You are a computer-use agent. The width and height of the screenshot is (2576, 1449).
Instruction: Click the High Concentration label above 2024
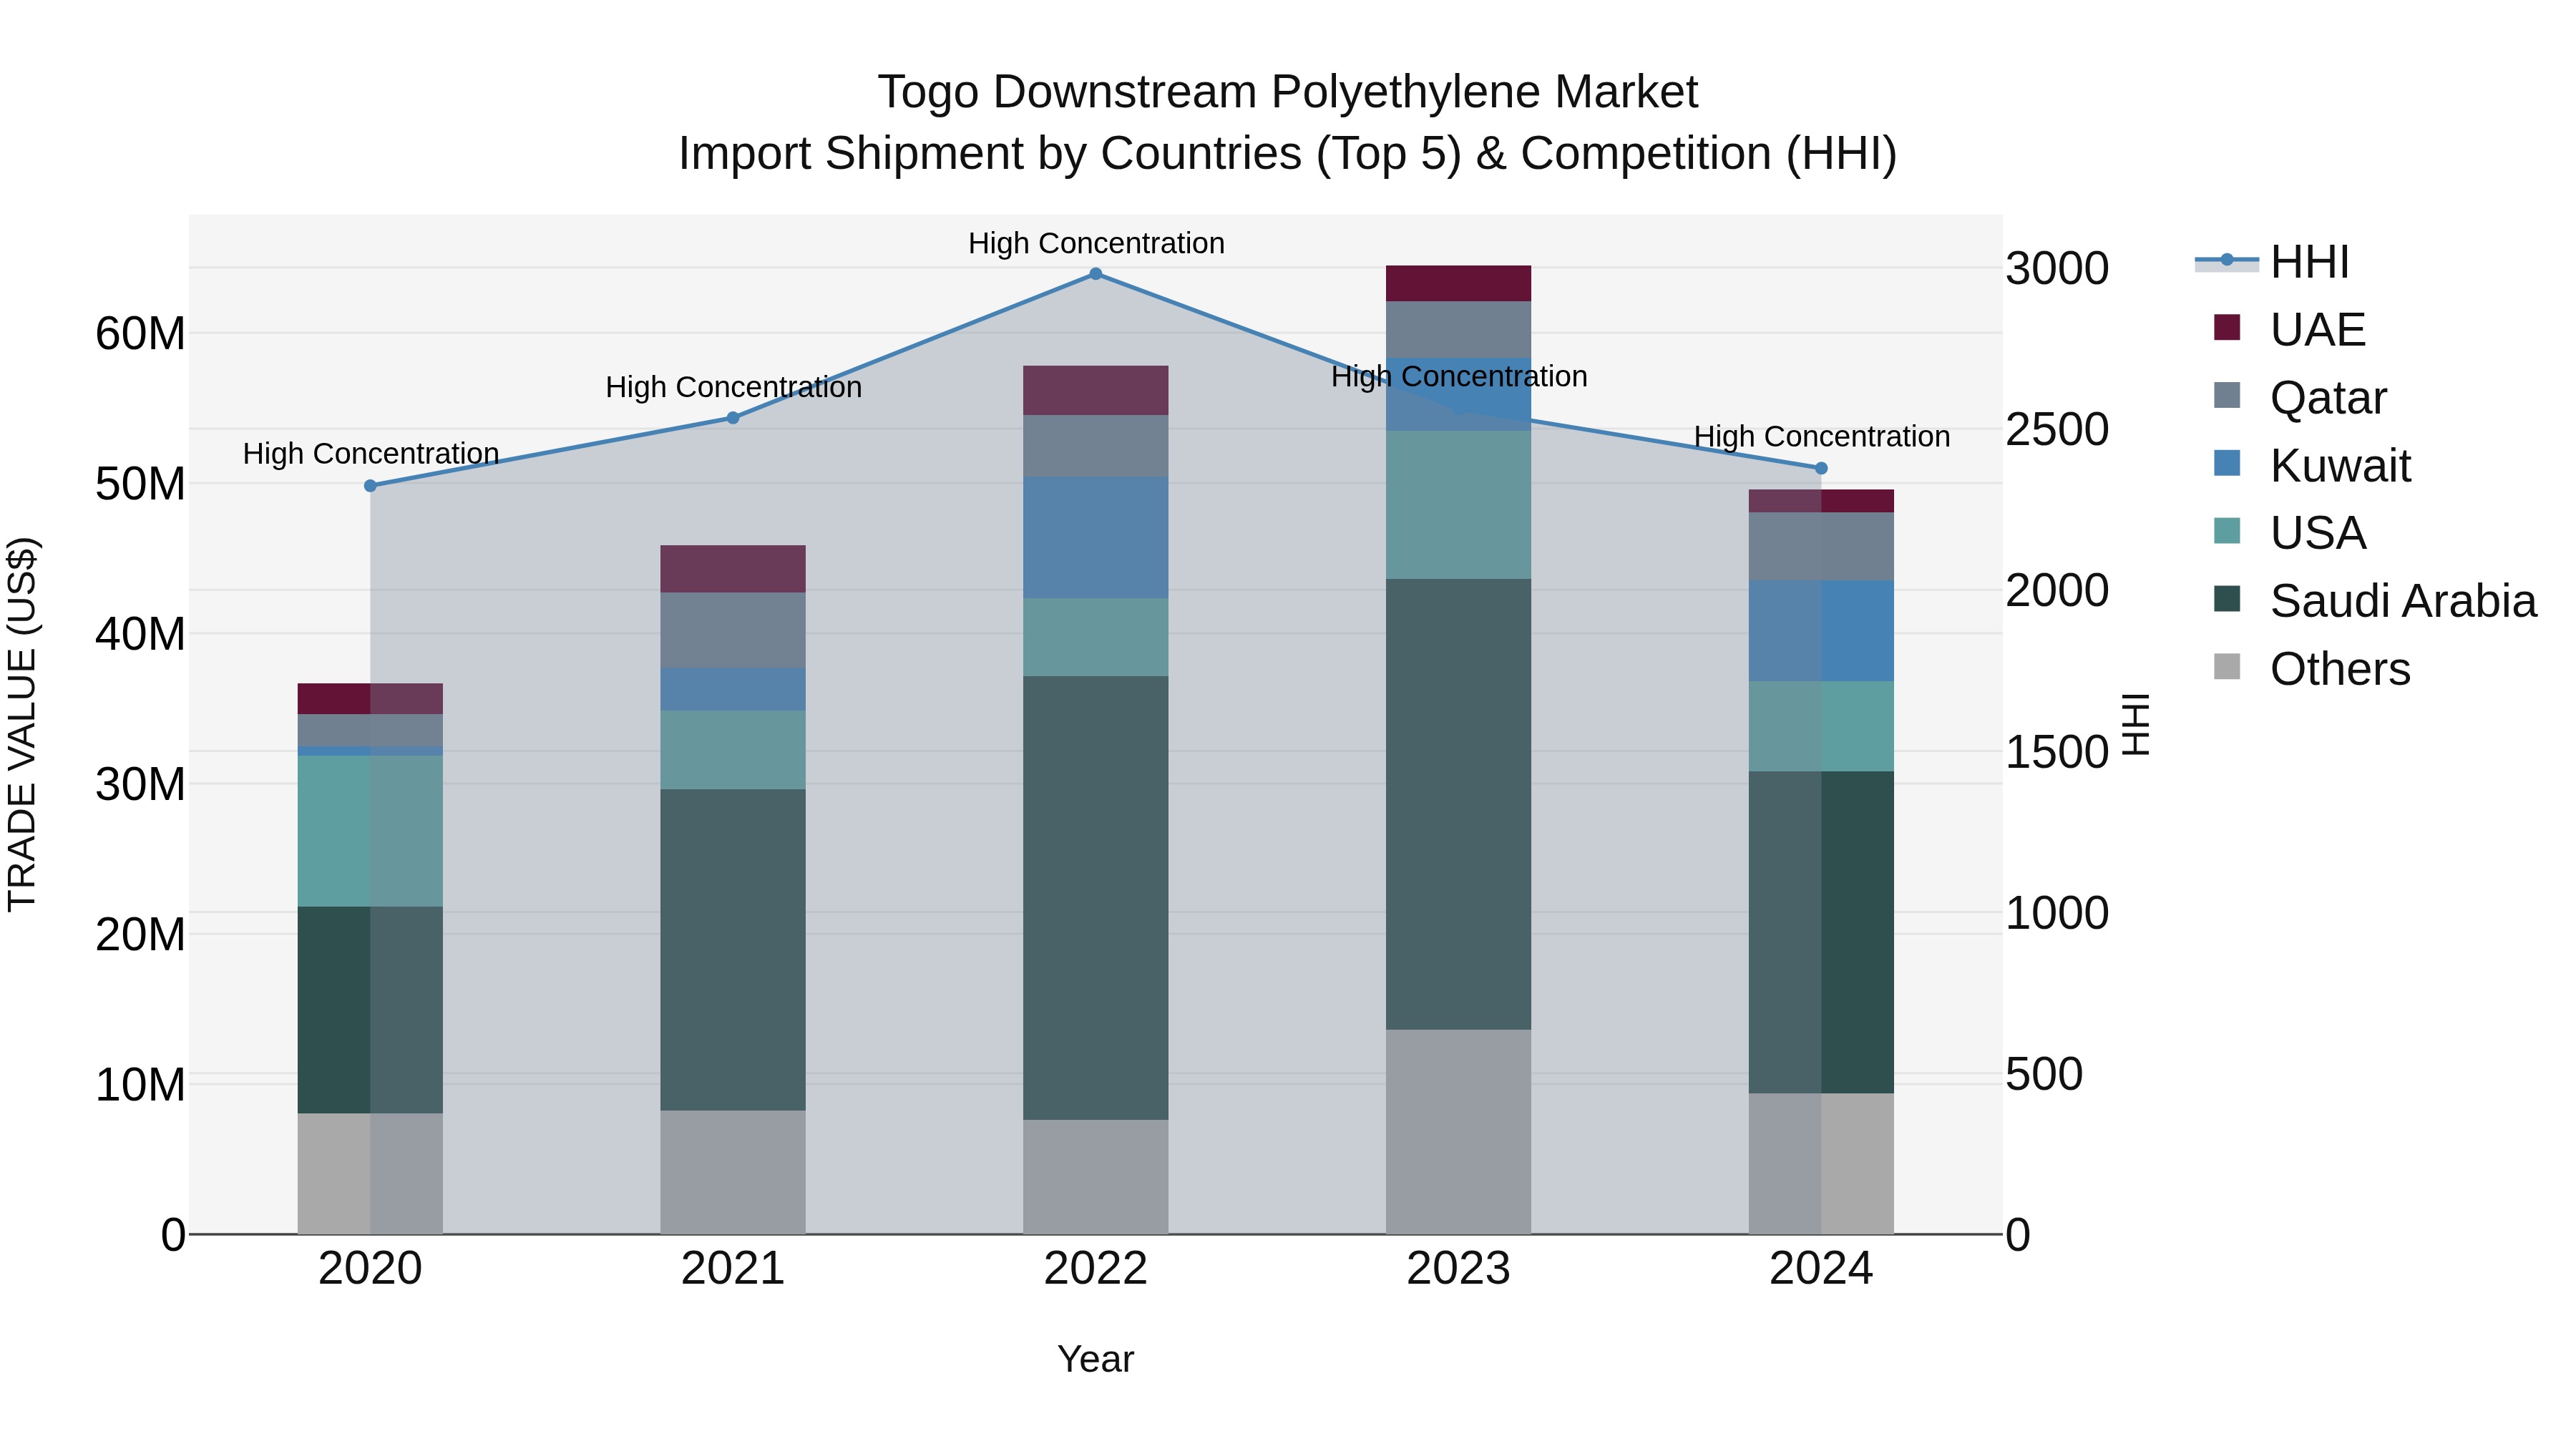coord(1822,437)
